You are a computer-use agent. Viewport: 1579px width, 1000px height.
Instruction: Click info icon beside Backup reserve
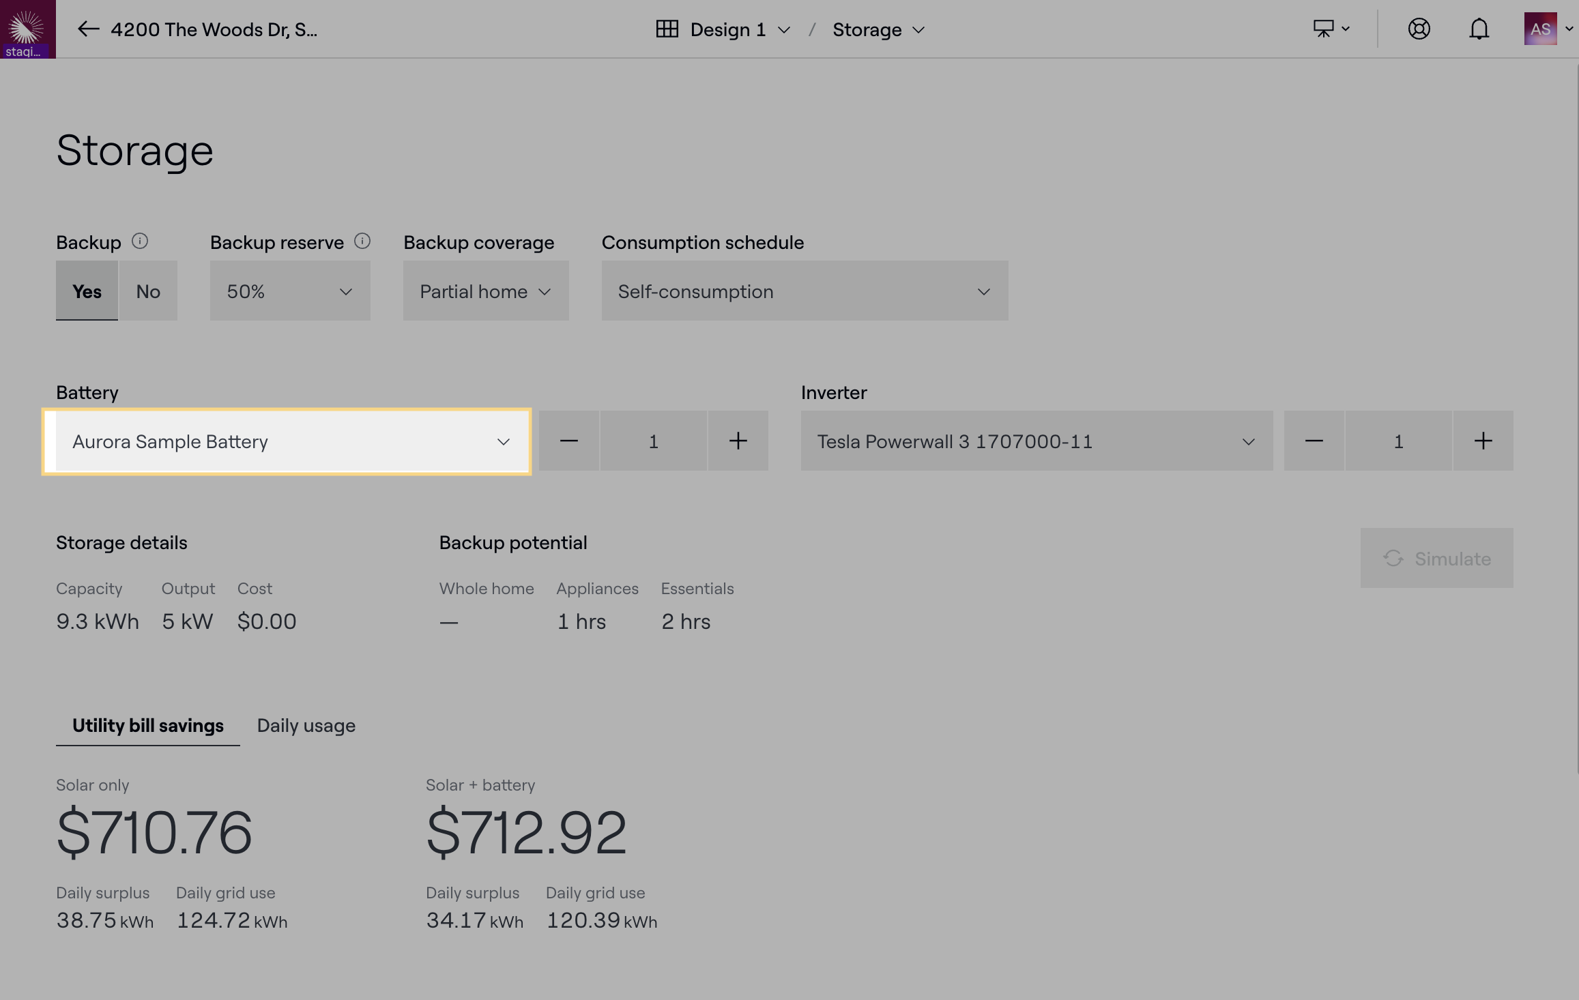click(362, 241)
